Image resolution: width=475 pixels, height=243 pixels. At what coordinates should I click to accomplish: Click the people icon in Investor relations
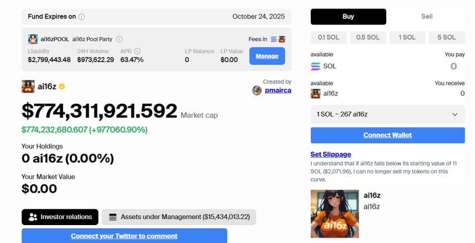[x=33, y=217]
